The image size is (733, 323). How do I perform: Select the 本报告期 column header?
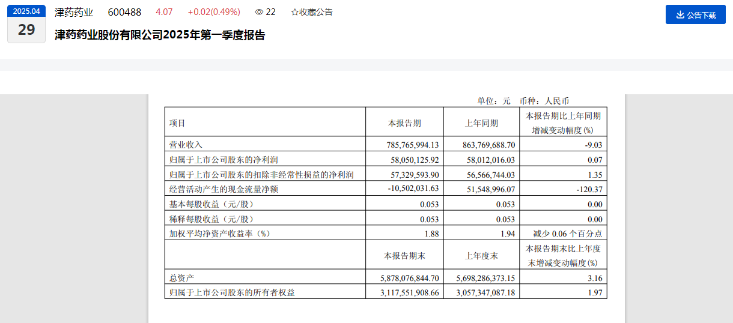pyautogui.click(x=404, y=123)
